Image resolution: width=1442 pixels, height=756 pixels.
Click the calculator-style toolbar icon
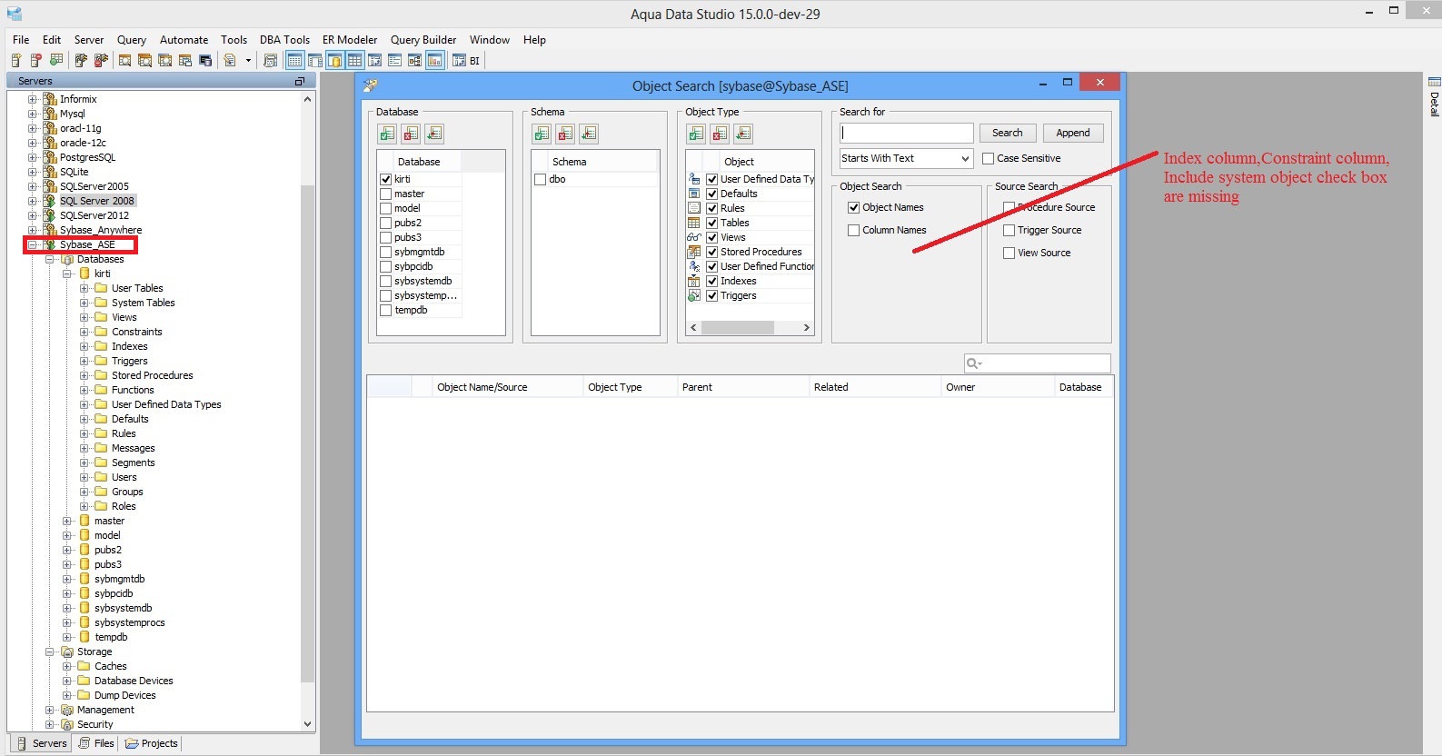point(270,60)
